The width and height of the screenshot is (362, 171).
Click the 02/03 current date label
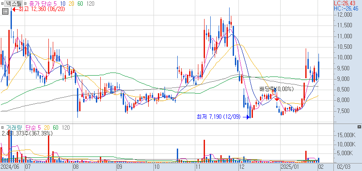344,167
